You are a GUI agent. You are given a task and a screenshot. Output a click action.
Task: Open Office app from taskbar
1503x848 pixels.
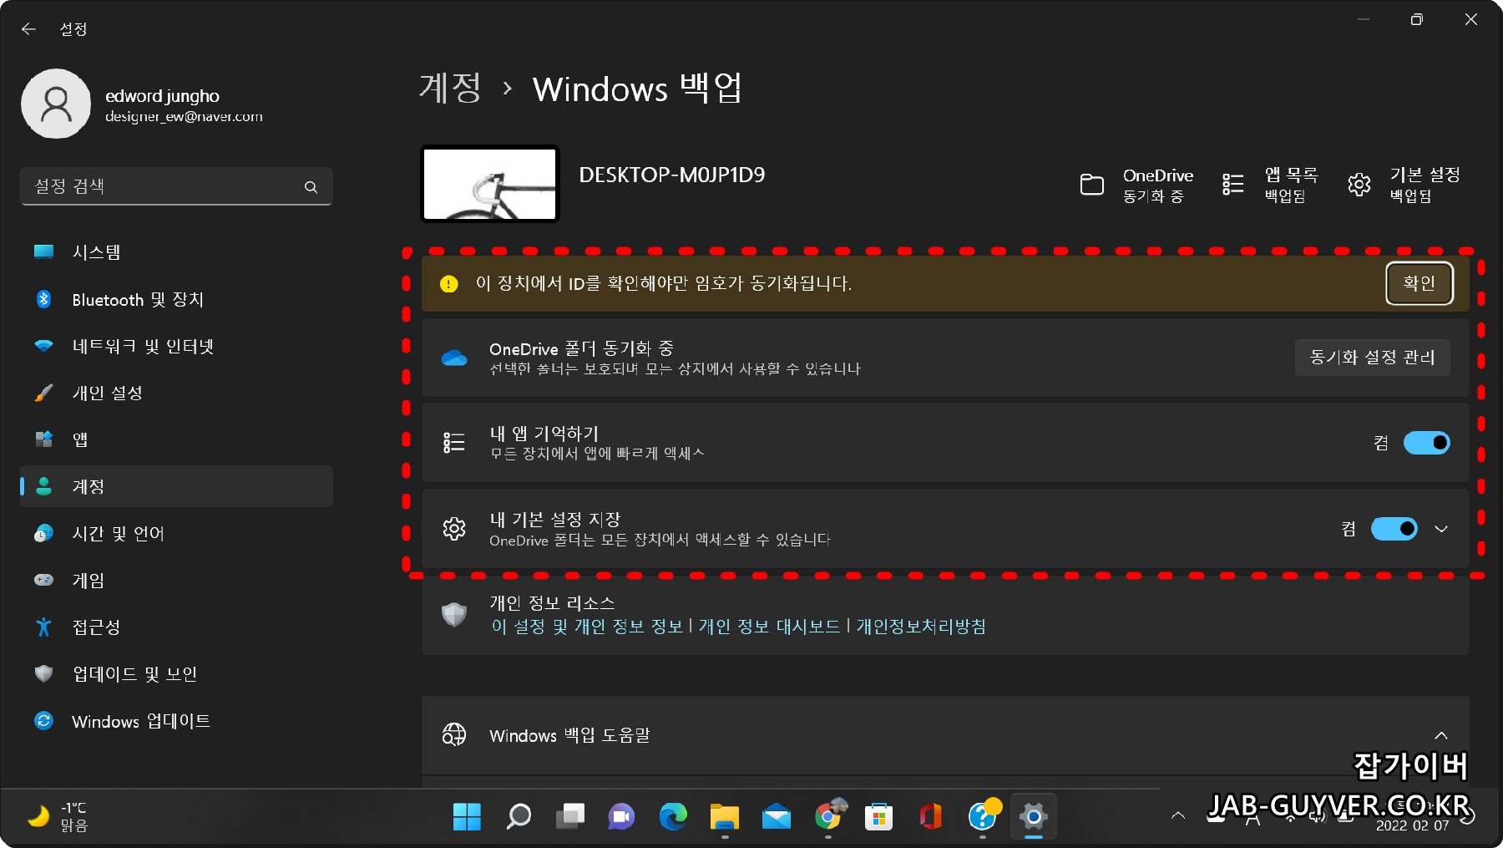point(931,816)
